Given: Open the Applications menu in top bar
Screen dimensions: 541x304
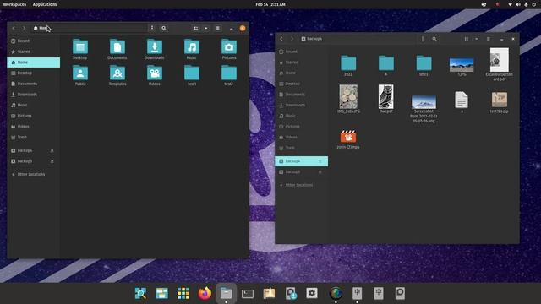Looking at the screenshot, I should 45,4.
